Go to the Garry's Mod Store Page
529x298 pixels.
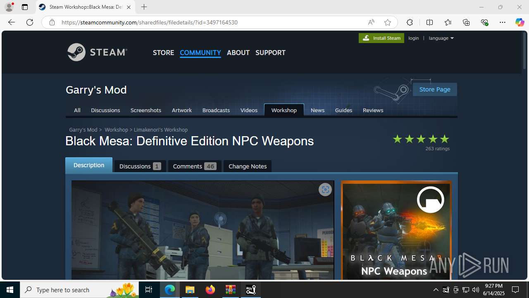[435, 89]
